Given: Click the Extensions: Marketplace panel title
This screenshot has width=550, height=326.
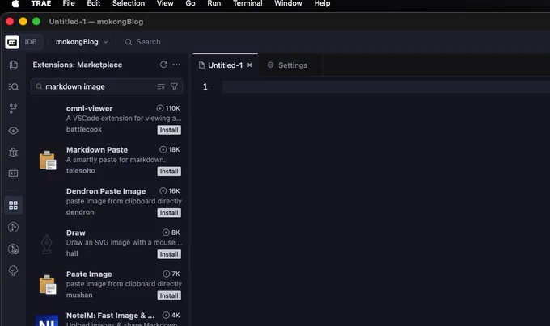Looking at the screenshot, I should pos(78,65).
